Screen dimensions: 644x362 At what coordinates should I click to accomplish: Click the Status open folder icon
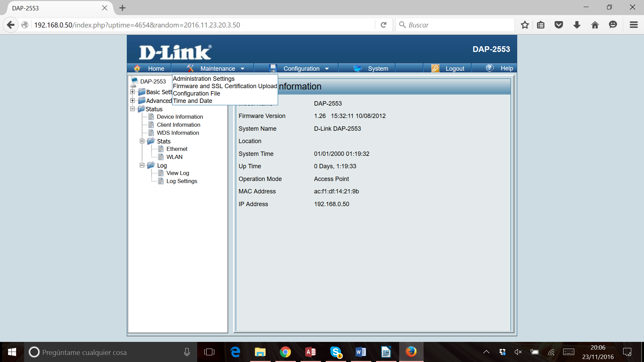tap(141, 109)
